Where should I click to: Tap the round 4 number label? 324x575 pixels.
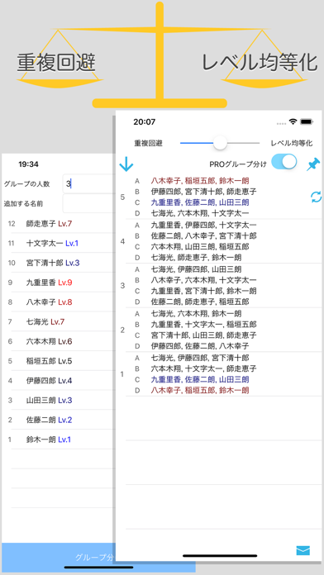122,241
